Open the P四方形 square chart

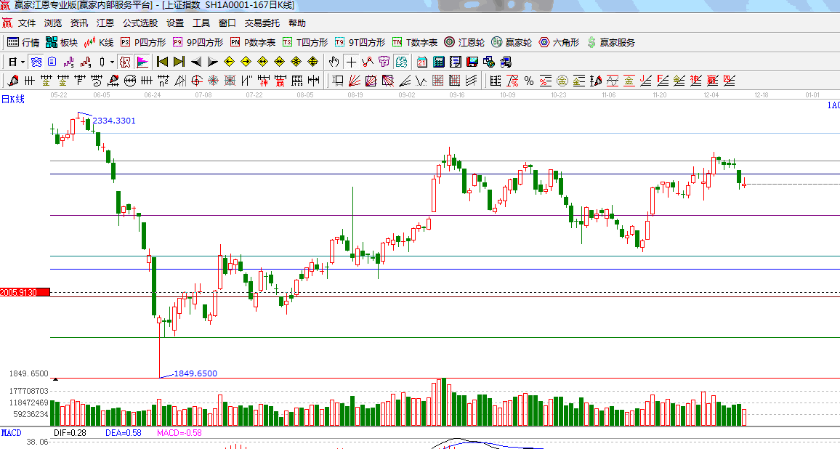click(143, 42)
